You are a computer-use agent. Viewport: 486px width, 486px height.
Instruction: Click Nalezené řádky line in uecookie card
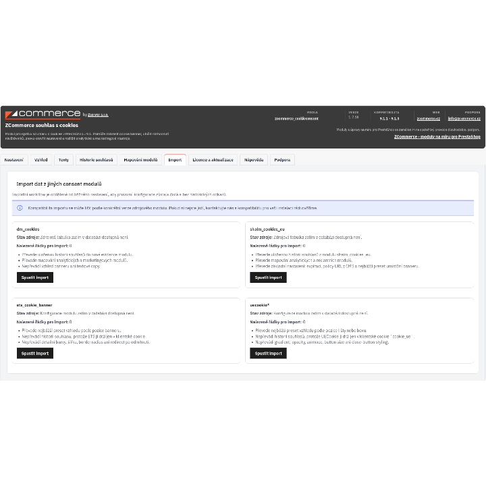(x=277, y=322)
